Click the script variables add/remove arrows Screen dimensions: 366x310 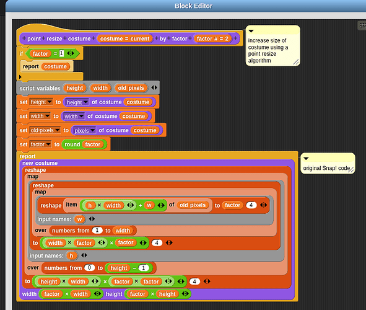tap(154, 87)
